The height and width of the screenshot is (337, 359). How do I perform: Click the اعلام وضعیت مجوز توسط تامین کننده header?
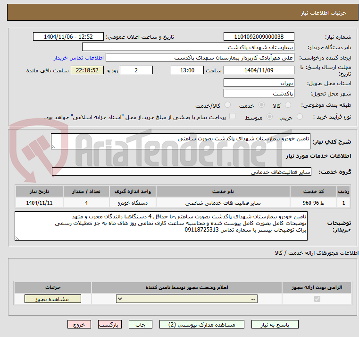pos(187,287)
